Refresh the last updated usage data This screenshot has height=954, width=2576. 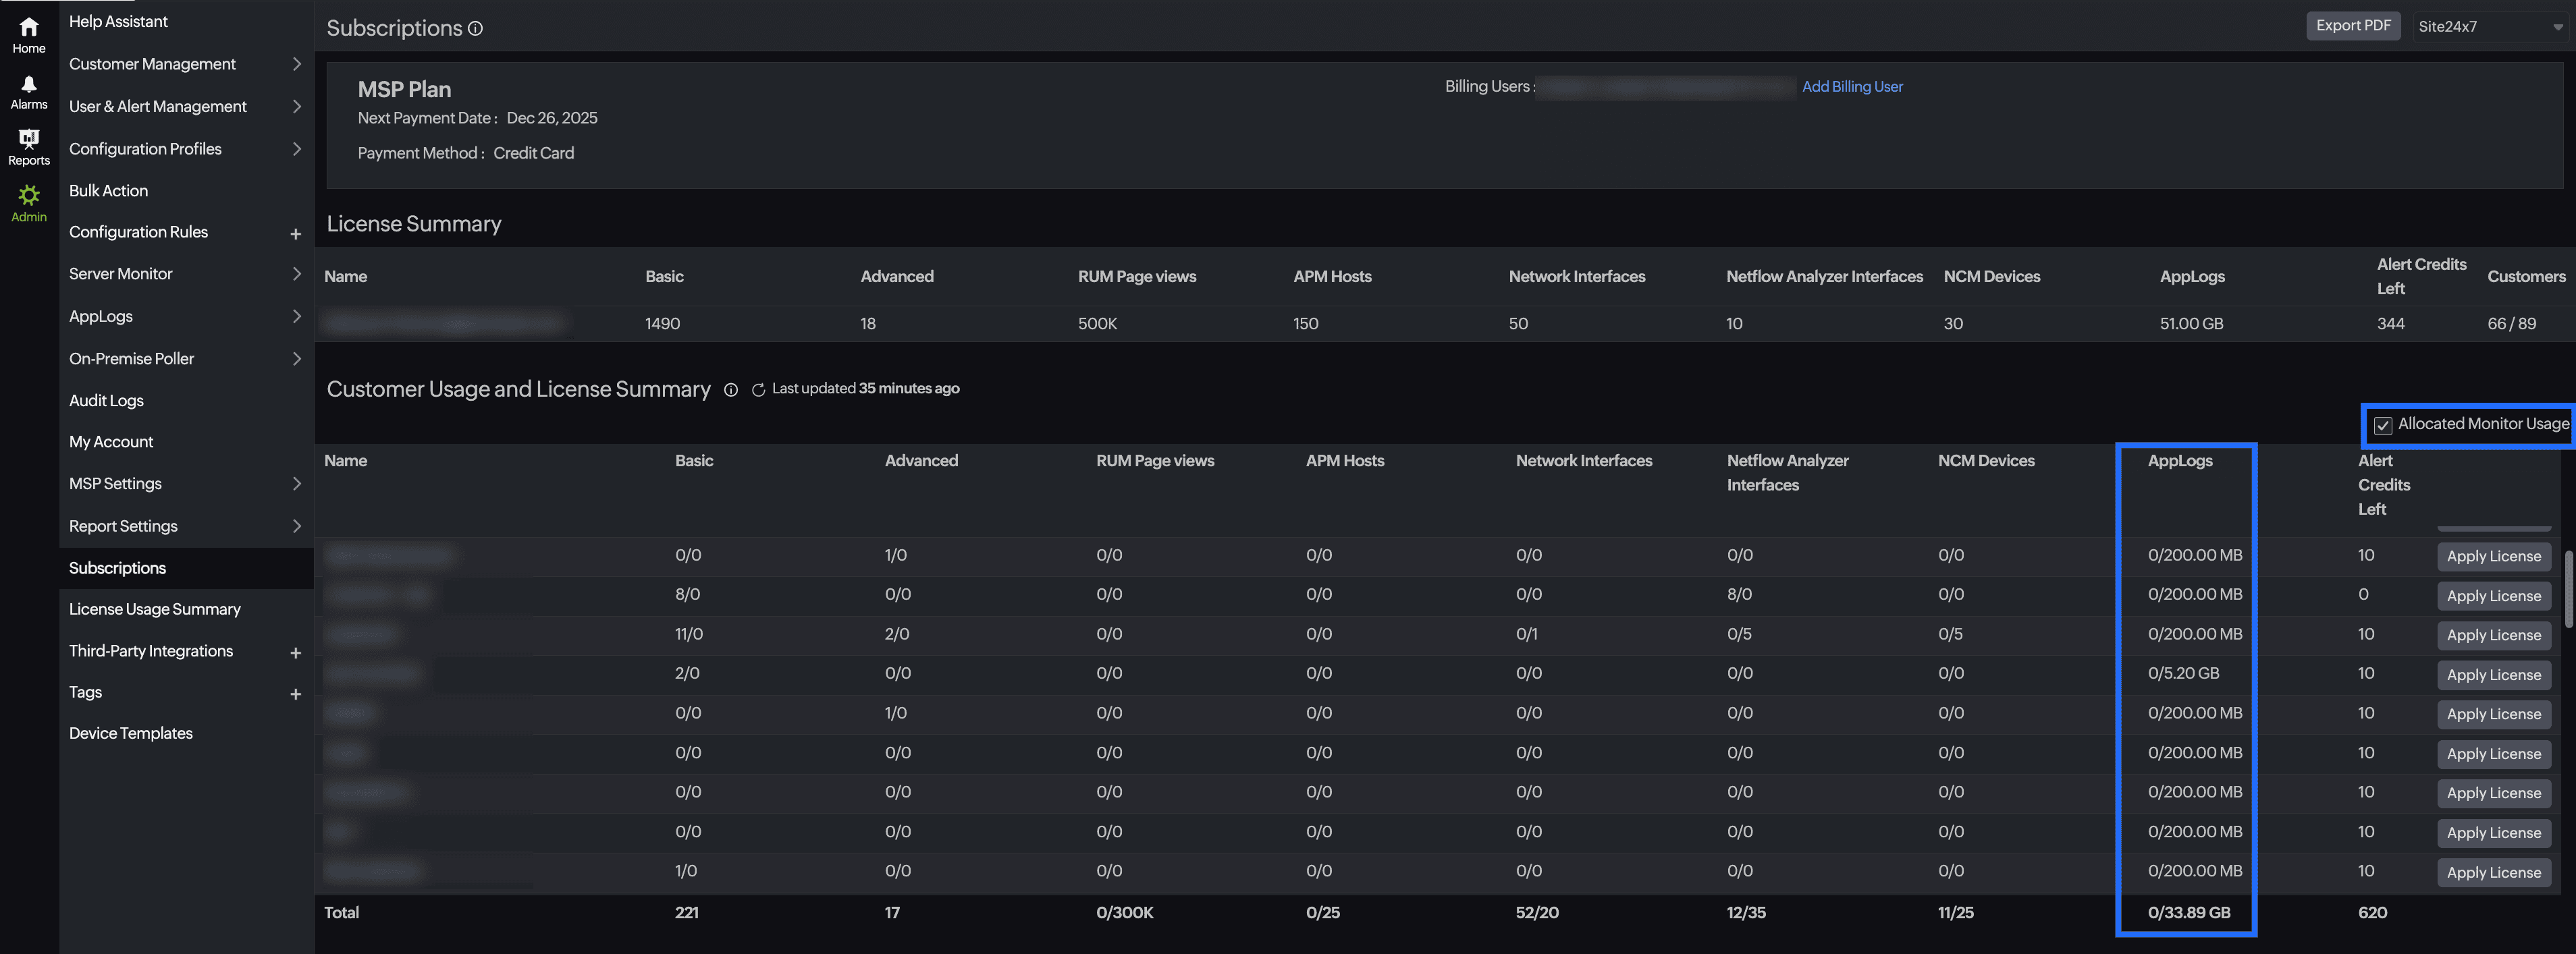(758, 391)
